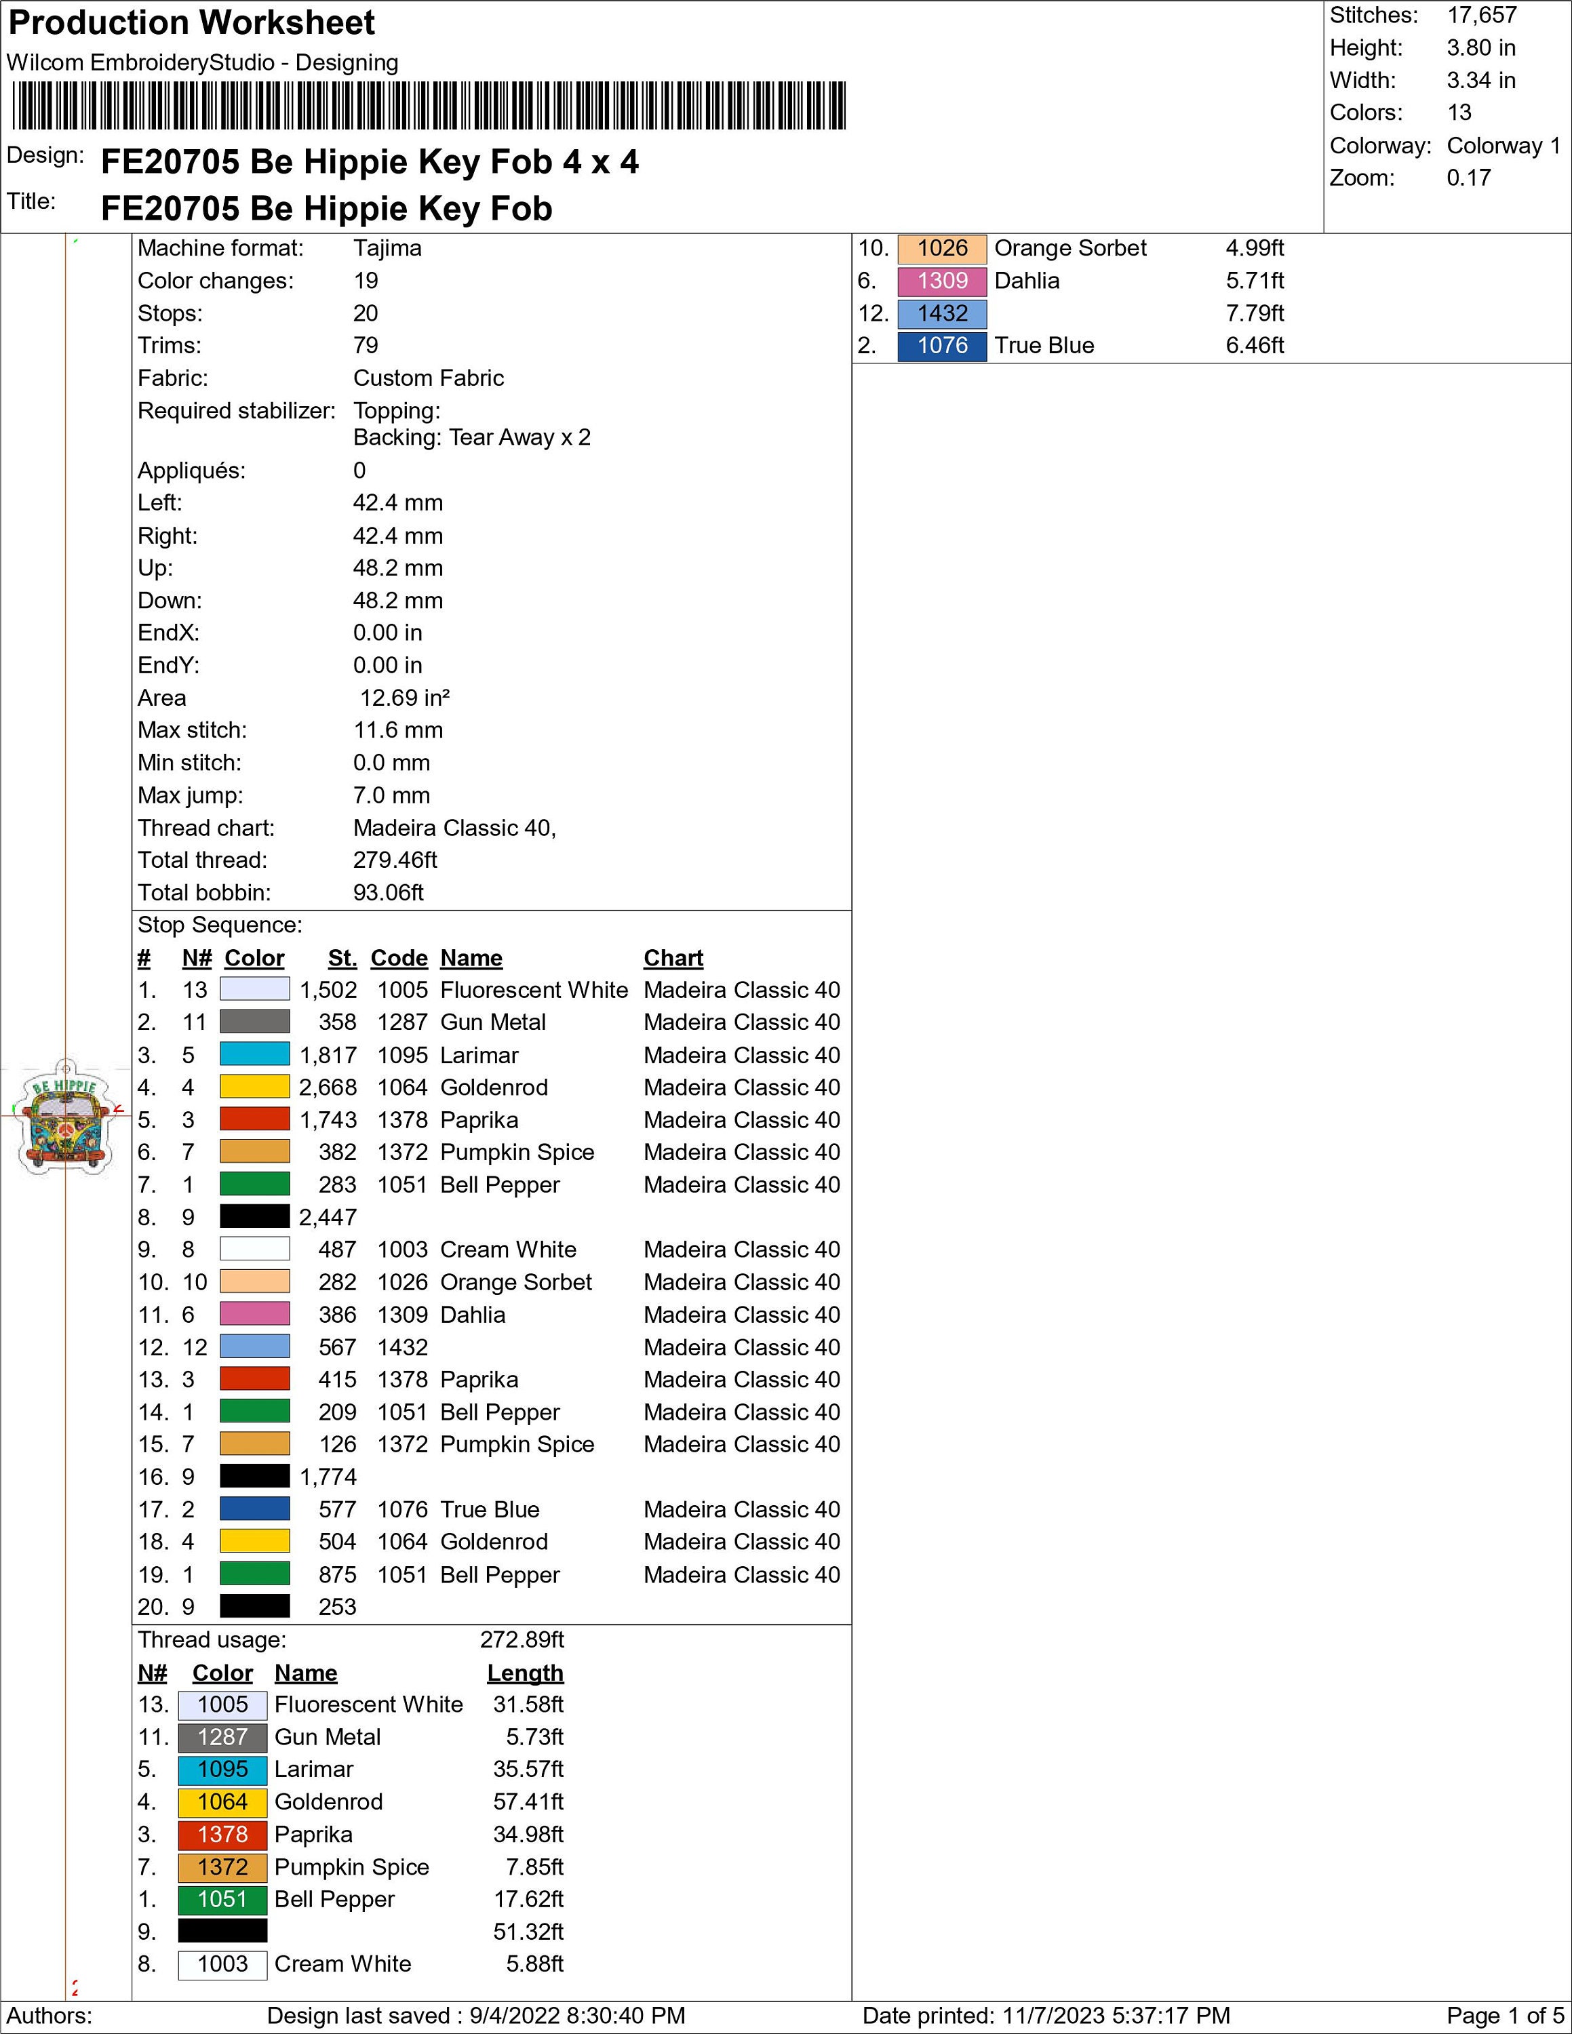Click Goldenrod length '57.41ft'
The image size is (1572, 2034).
[528, 1801]
